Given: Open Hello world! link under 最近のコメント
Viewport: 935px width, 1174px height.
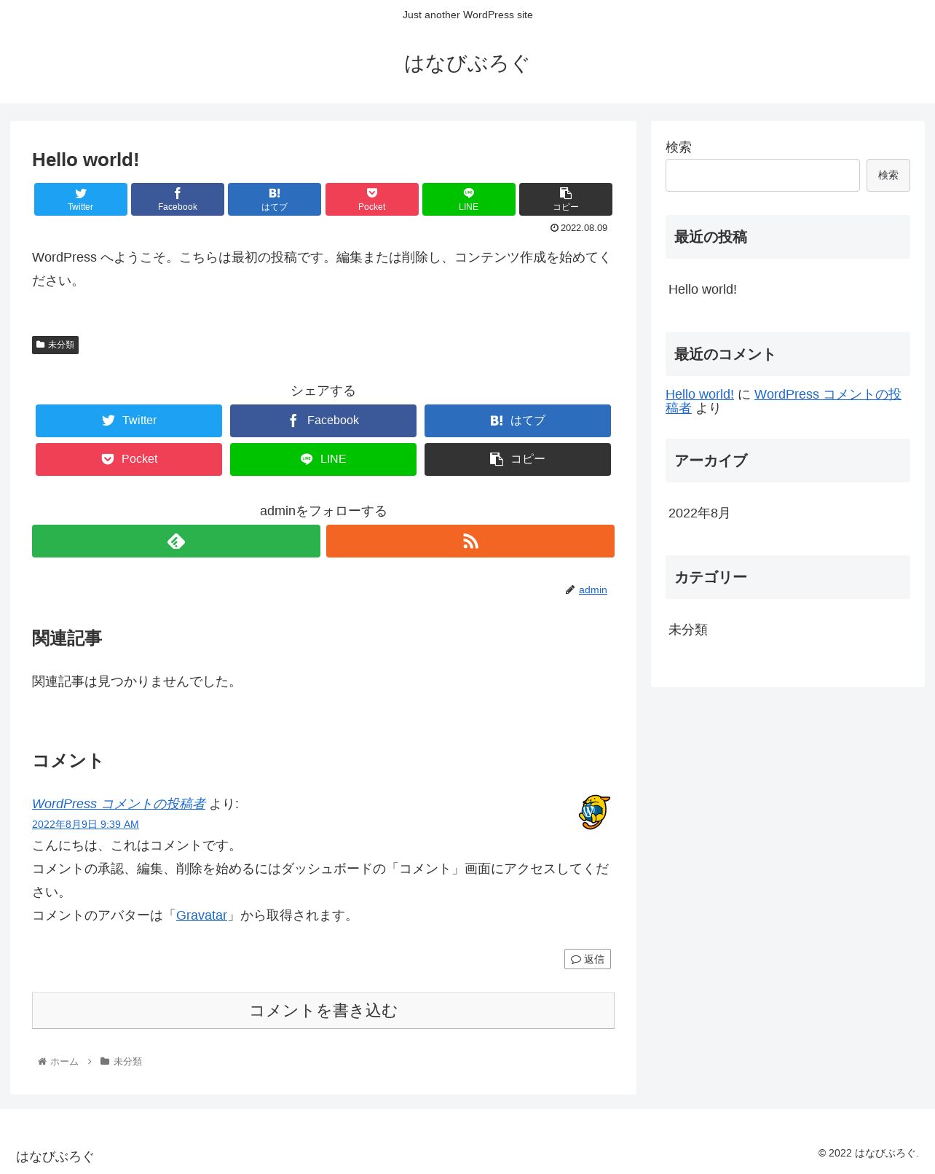Looking at the screenshot, I should point(700,394).
